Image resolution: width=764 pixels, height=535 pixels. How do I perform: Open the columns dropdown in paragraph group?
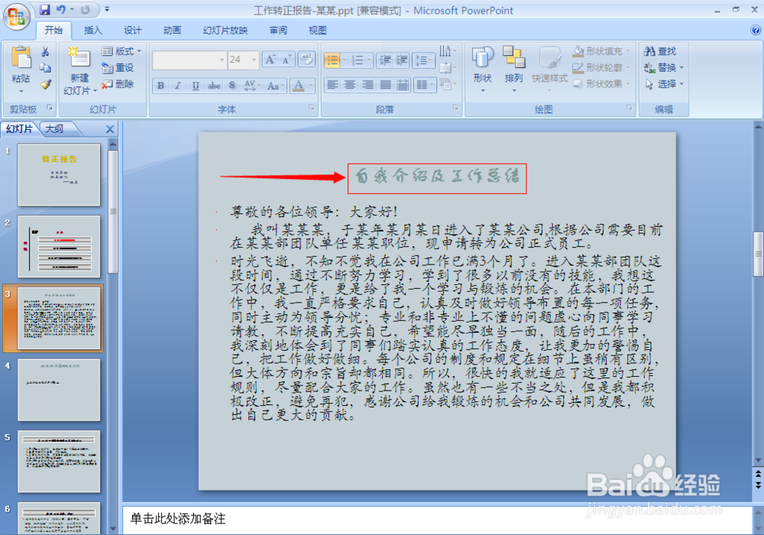(424, 86)
